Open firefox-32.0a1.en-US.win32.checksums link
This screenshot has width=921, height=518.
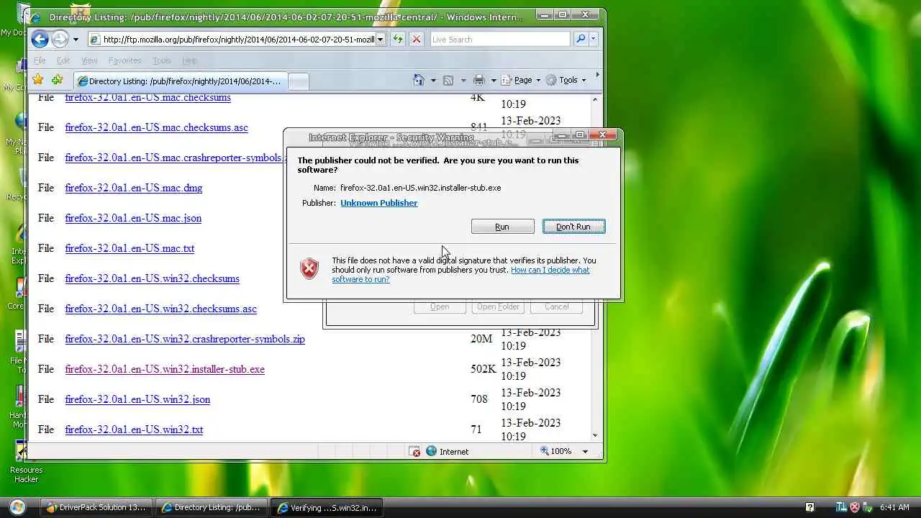pos(152,278)
